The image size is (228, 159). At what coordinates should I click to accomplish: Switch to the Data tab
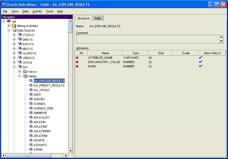click(x=98, y=18)
